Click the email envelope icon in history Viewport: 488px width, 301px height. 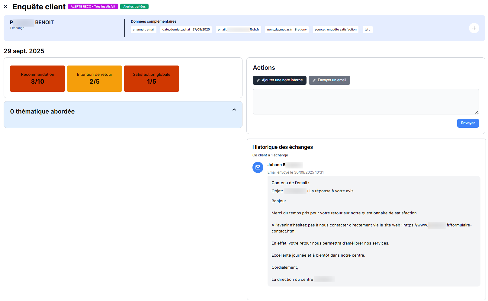pos(258,167)
